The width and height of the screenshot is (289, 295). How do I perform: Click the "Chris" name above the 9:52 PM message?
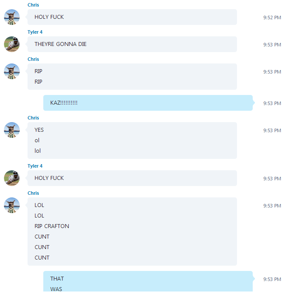coord(33,5)
